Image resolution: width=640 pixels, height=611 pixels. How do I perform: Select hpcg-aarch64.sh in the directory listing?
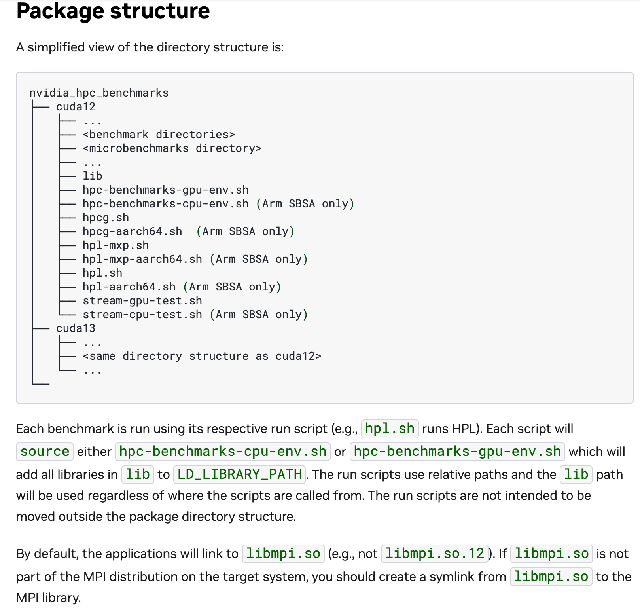[132, 231]
